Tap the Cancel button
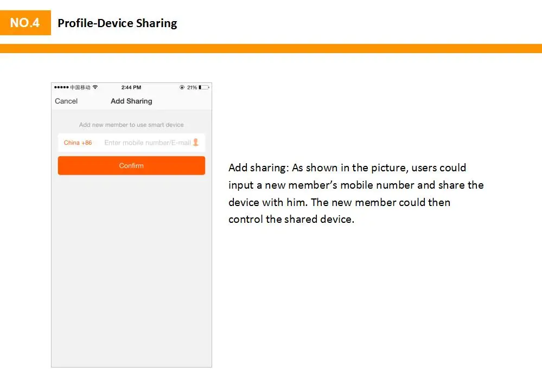This screenshot has width=542, height=386. (66, 101)
